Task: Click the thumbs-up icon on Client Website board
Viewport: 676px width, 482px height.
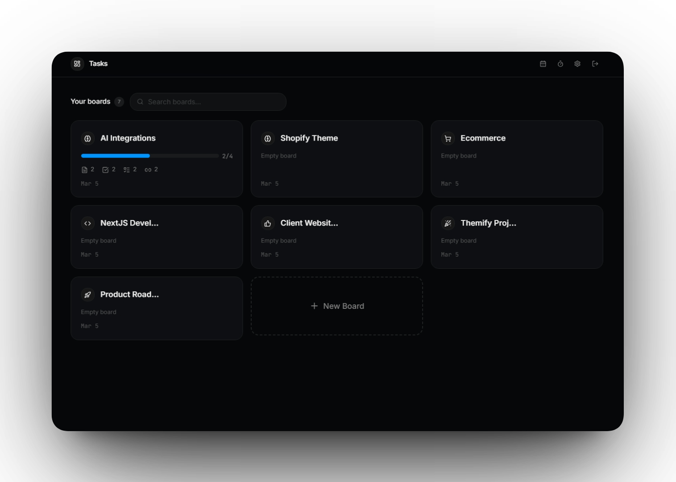Action: click(x=268, y=223)
